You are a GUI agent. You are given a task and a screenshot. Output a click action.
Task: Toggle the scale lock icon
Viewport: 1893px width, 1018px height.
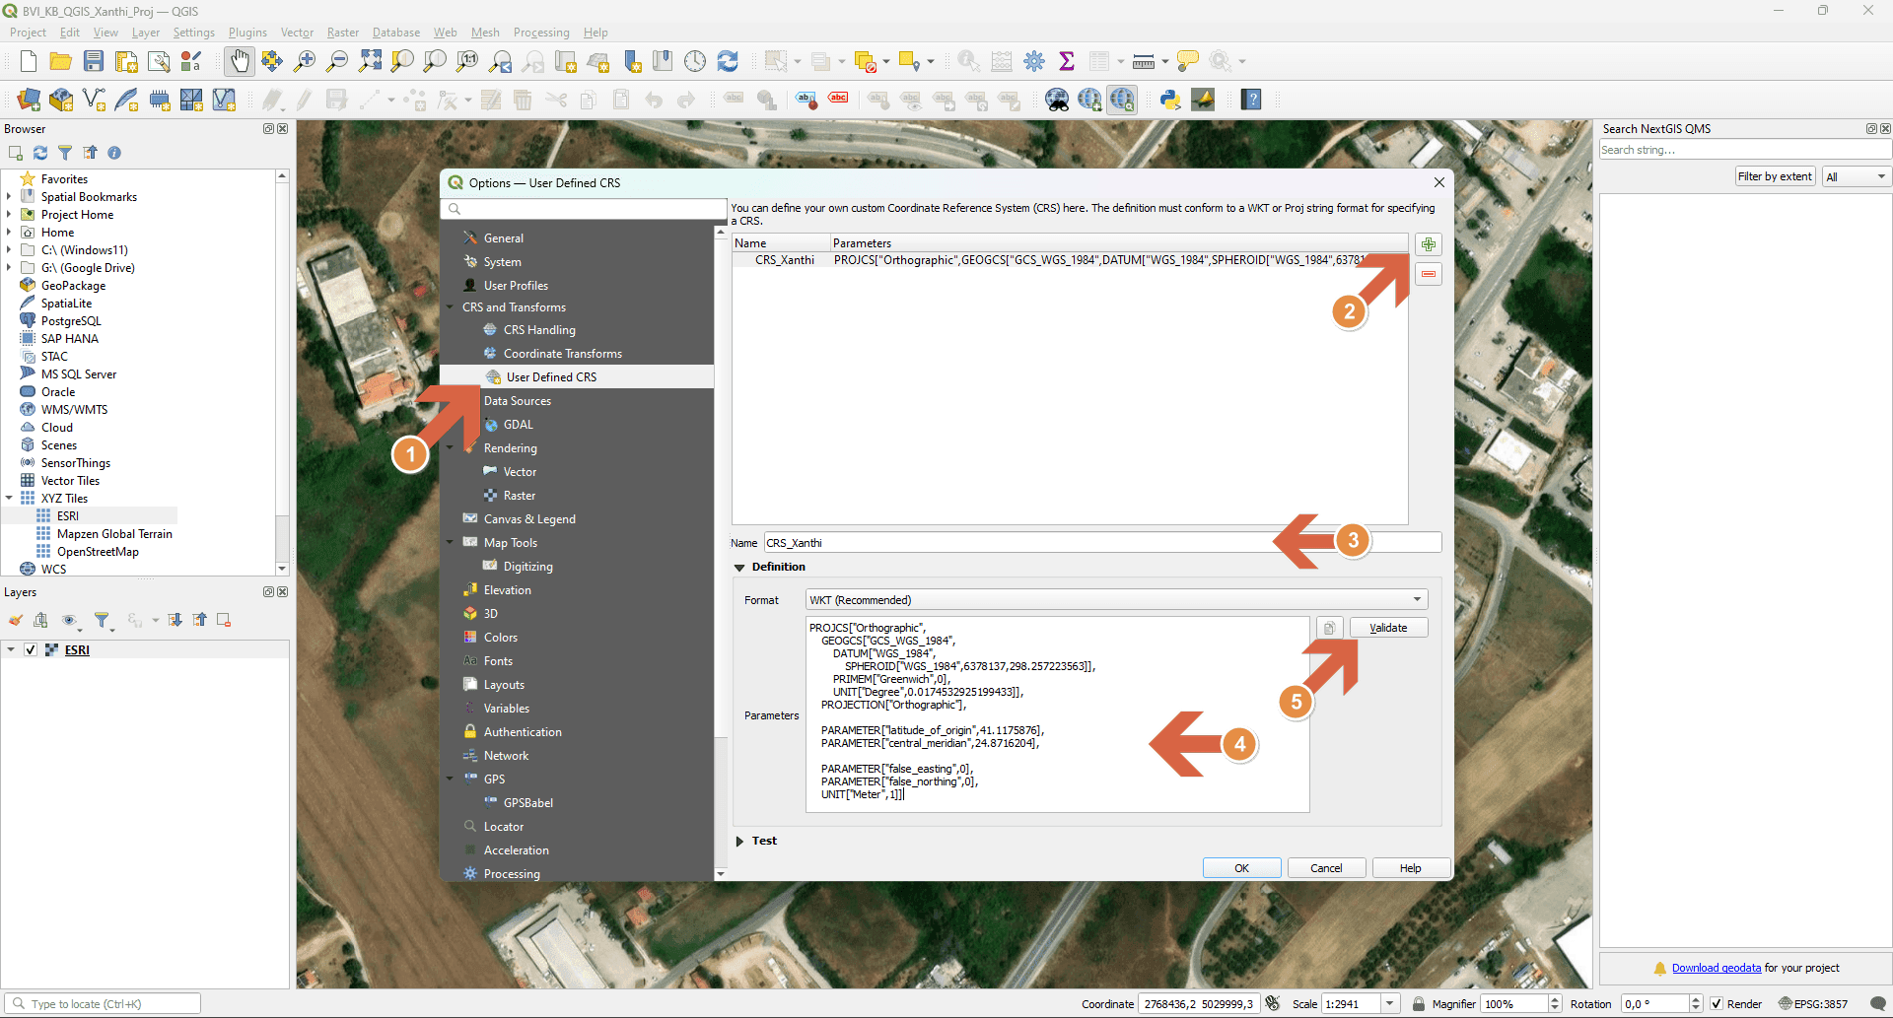pos(1419,1004)
